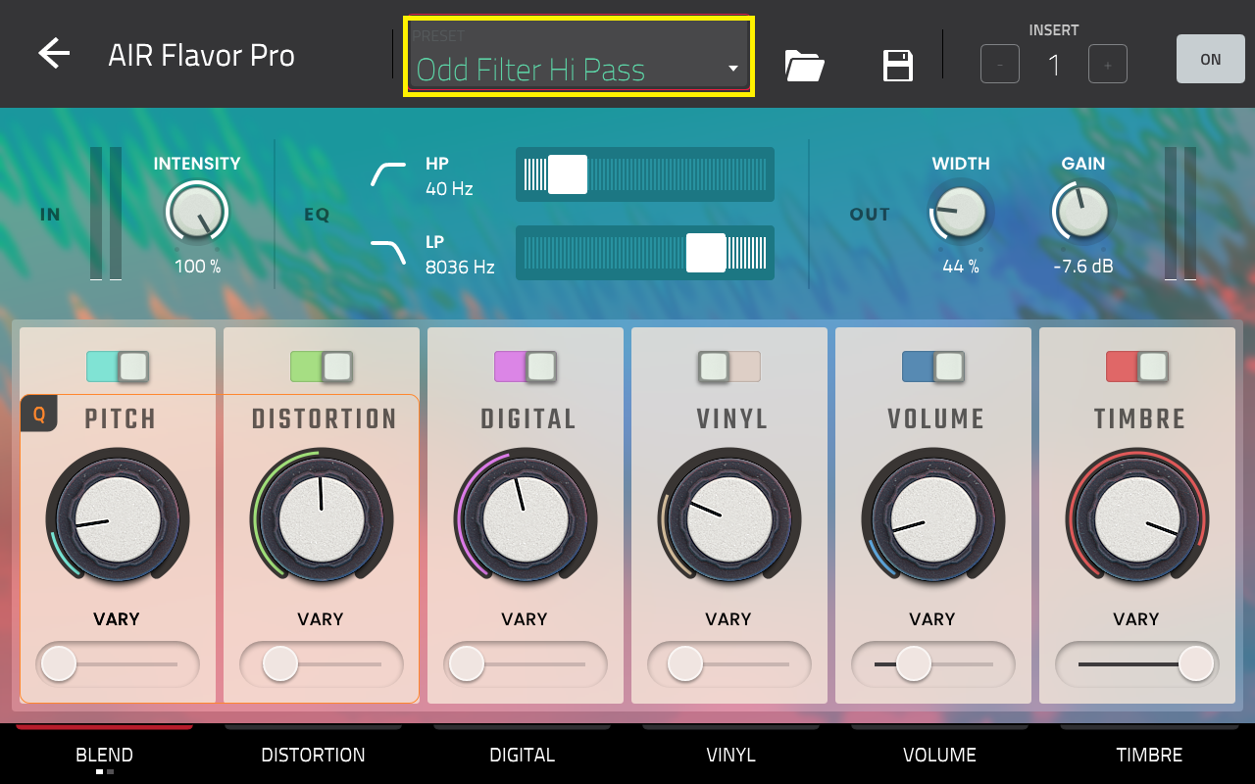Select the Blend tab
This screenshot has width=1255, height=784.
pyautogui.click(x=105, y=755)
